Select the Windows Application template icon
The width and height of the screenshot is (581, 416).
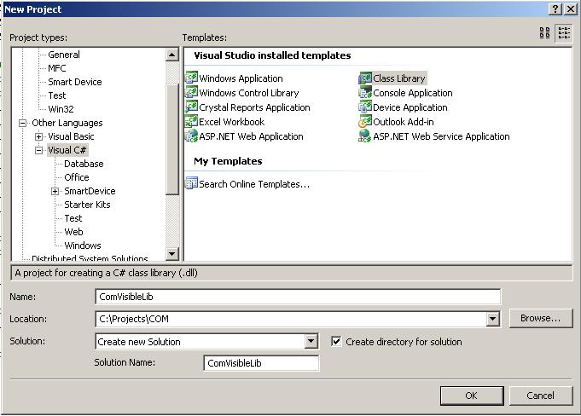click(191, 78)
